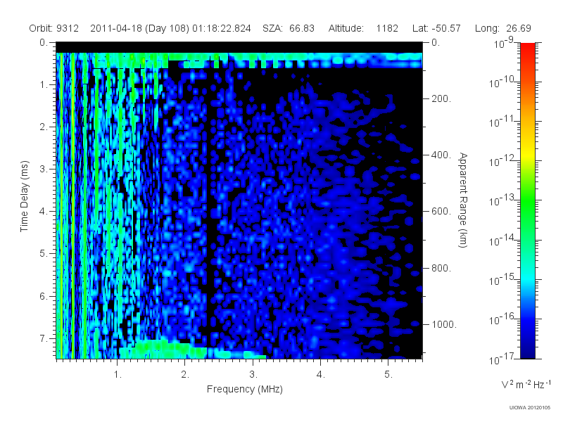Click the '0.' apparent range tick label
563x422 pixels.
436,43
